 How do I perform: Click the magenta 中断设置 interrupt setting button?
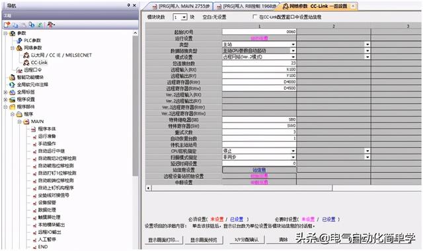[x=259, y=182]
